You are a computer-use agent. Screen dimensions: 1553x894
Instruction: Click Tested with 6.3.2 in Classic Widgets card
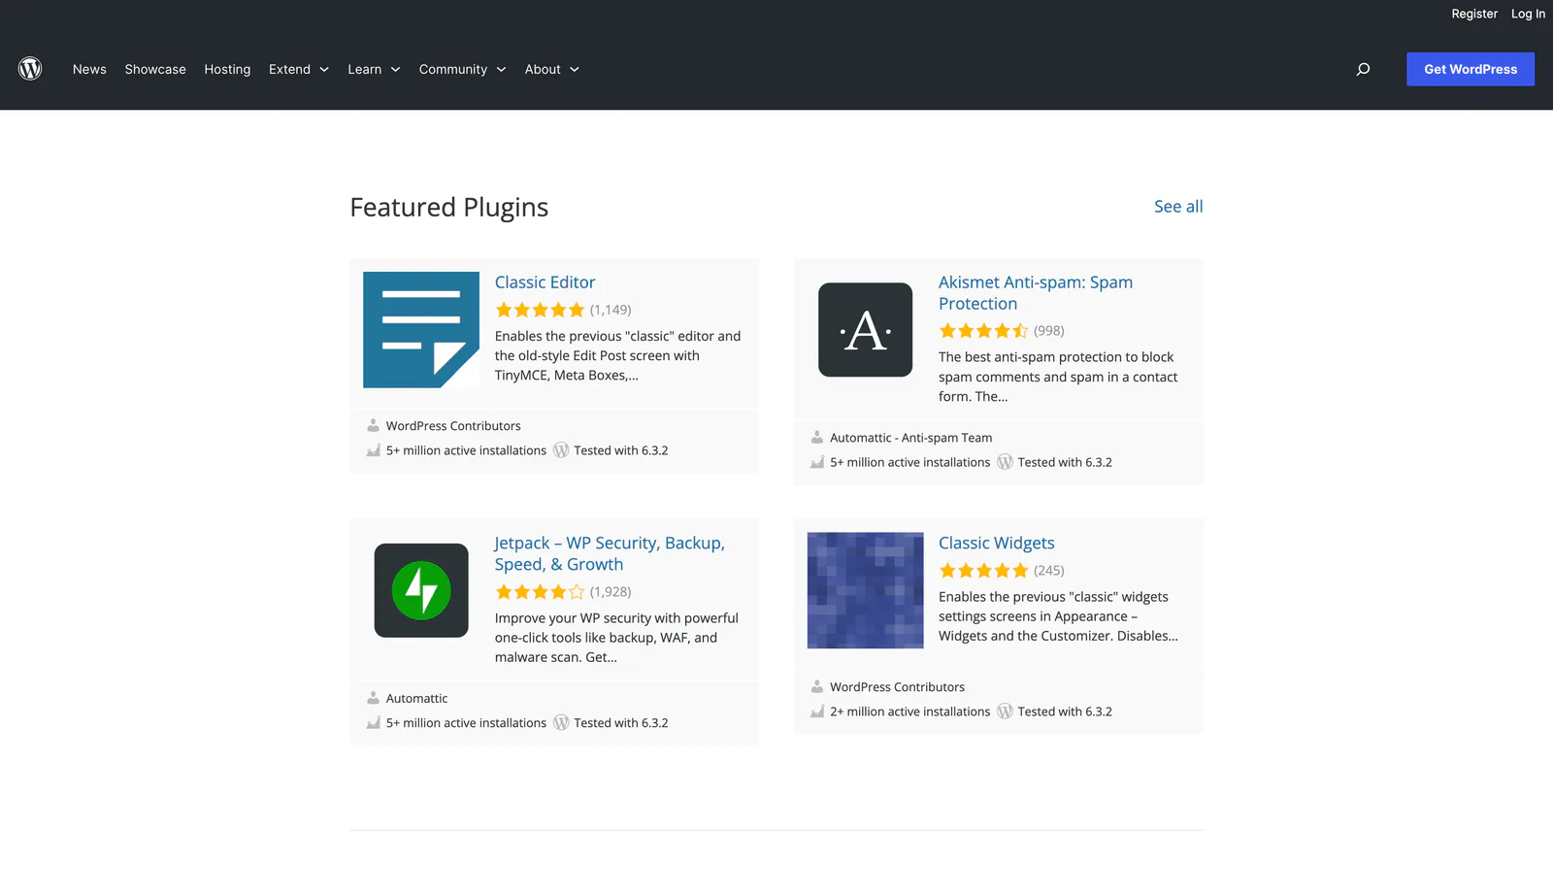pos(1065,712)
